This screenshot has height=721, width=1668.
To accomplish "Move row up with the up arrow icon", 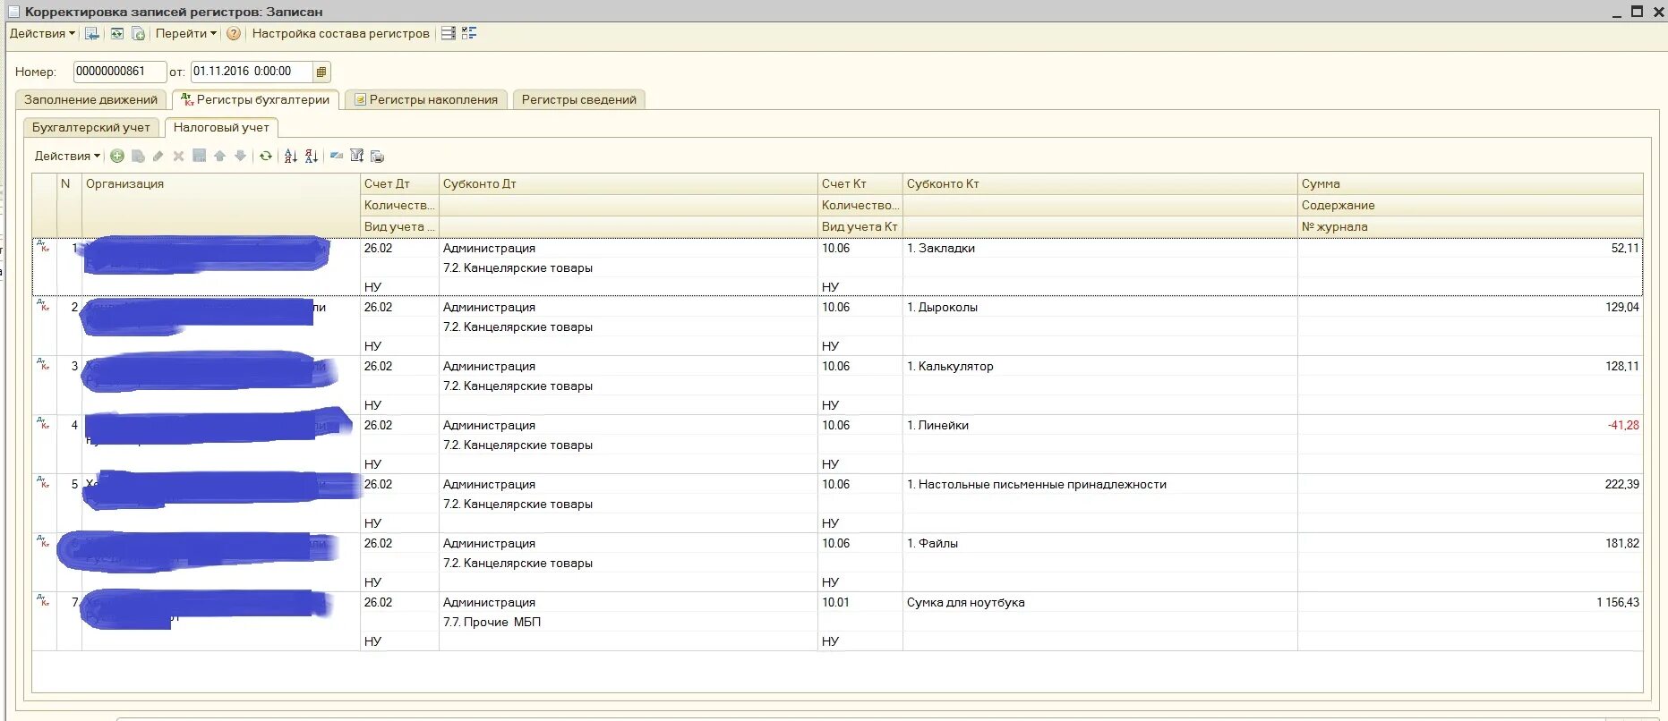I will (x=219, y=156).
